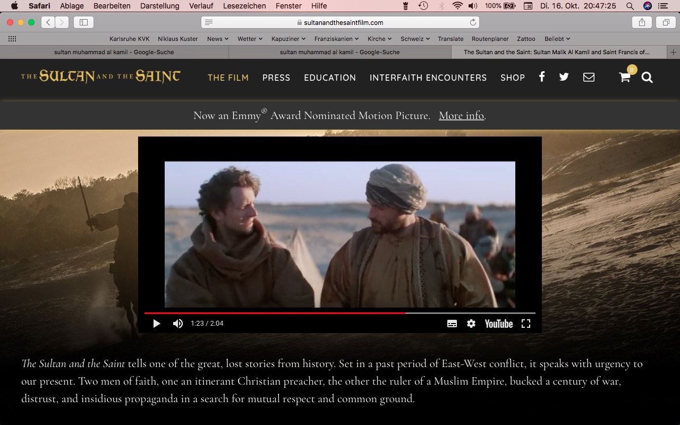Click the address bar URL field
This screenshot has width=680, height=425.
(x=340, y=22)
